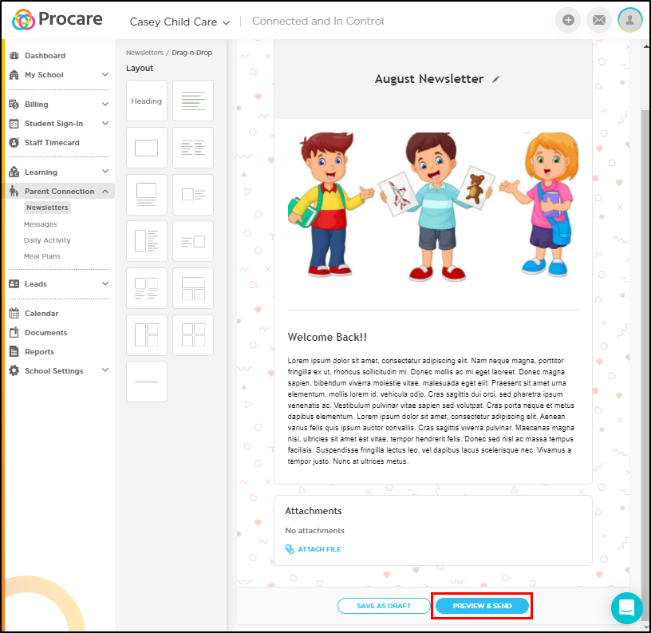Click the paperclip attach icon
651x633 pixels.
(290, 549)
